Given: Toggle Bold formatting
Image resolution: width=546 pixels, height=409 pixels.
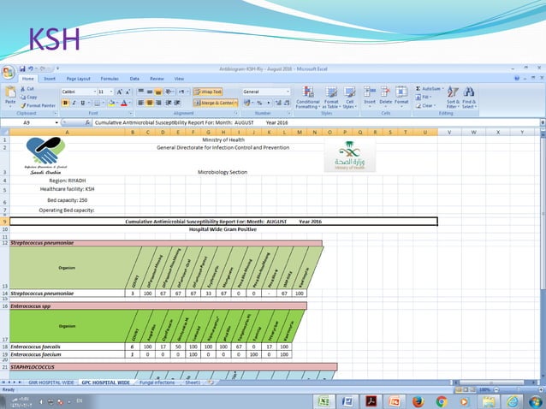Looking at the screenshot, I should coord(65,102).
